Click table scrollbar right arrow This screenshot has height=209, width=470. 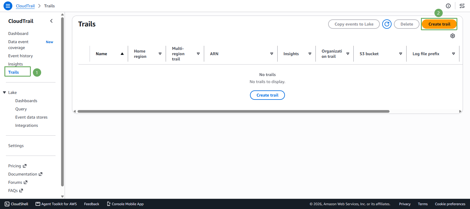click(x=460, y=112)
